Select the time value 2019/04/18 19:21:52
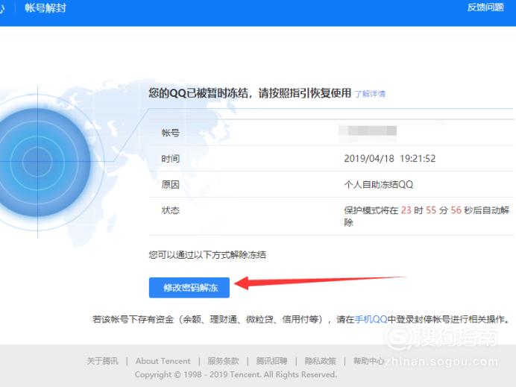 click(x=390, y=159)
